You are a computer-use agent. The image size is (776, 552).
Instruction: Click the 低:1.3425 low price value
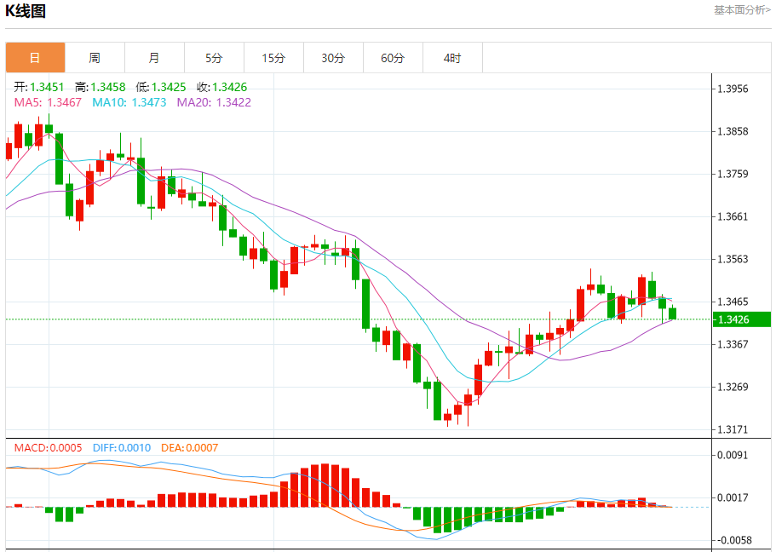[x=161, y=87]
